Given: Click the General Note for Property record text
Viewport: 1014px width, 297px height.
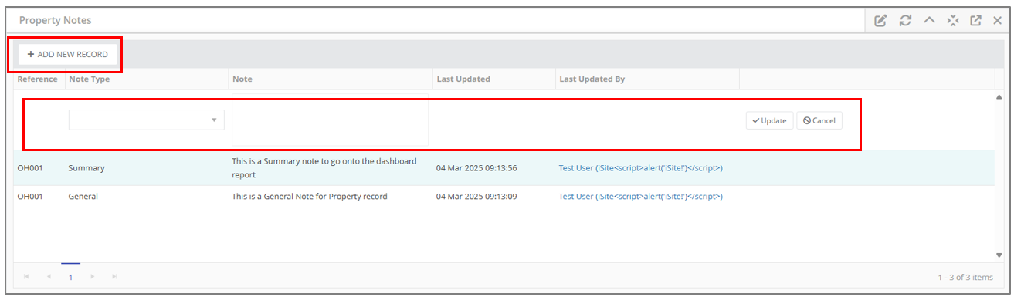Looking at the screenshot, I should 310,197.
